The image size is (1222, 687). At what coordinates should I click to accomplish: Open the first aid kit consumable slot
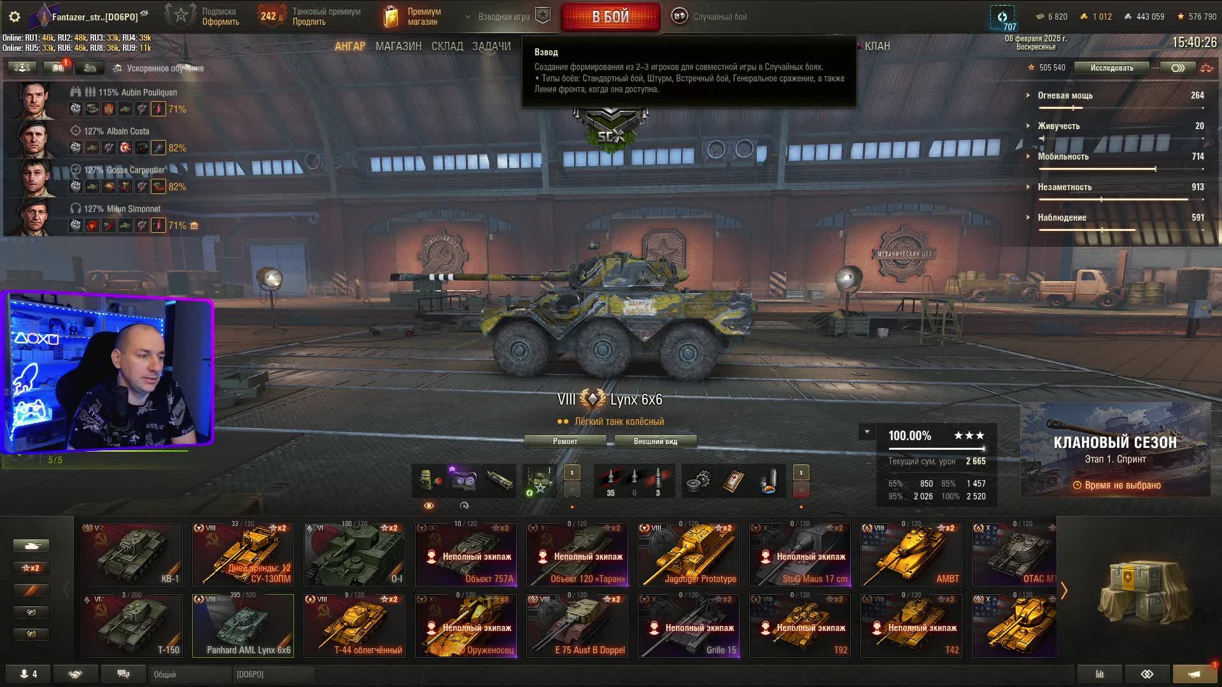[x=734, y=480]
